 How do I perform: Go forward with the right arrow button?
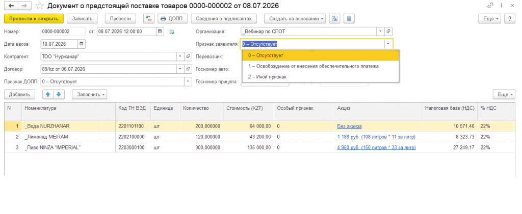[24, 6]
